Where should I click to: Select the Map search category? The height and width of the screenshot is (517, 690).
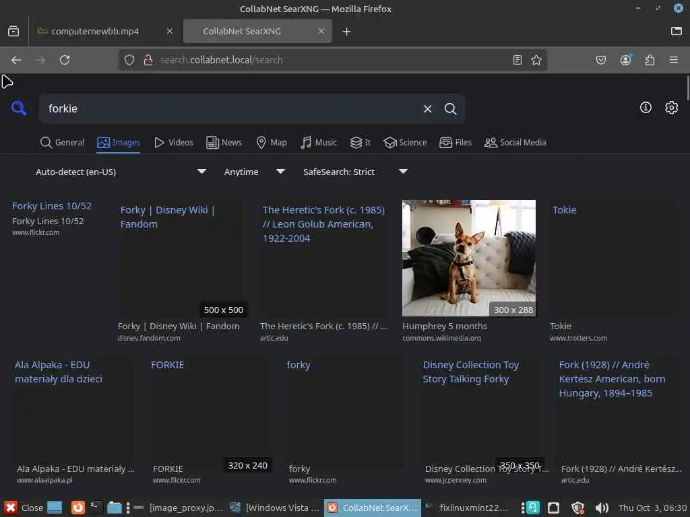pyautogui.click(x=272, y=143)
